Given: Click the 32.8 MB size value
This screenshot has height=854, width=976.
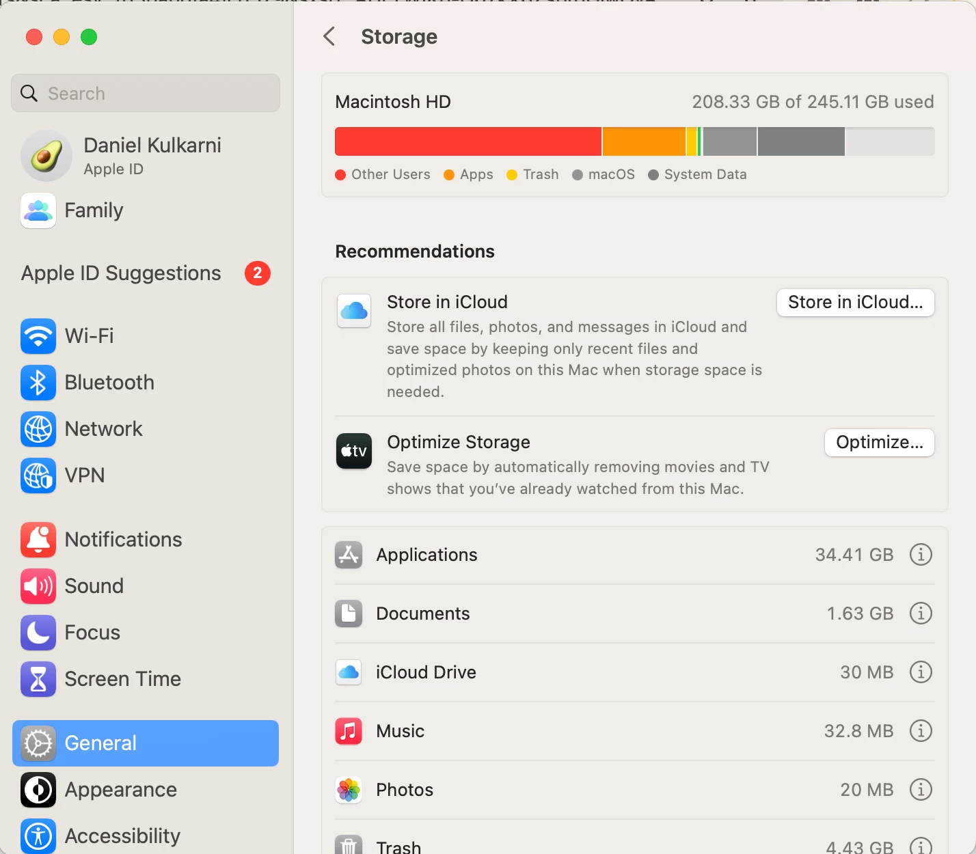Looking at the screenshot, I should click(858, 731).
